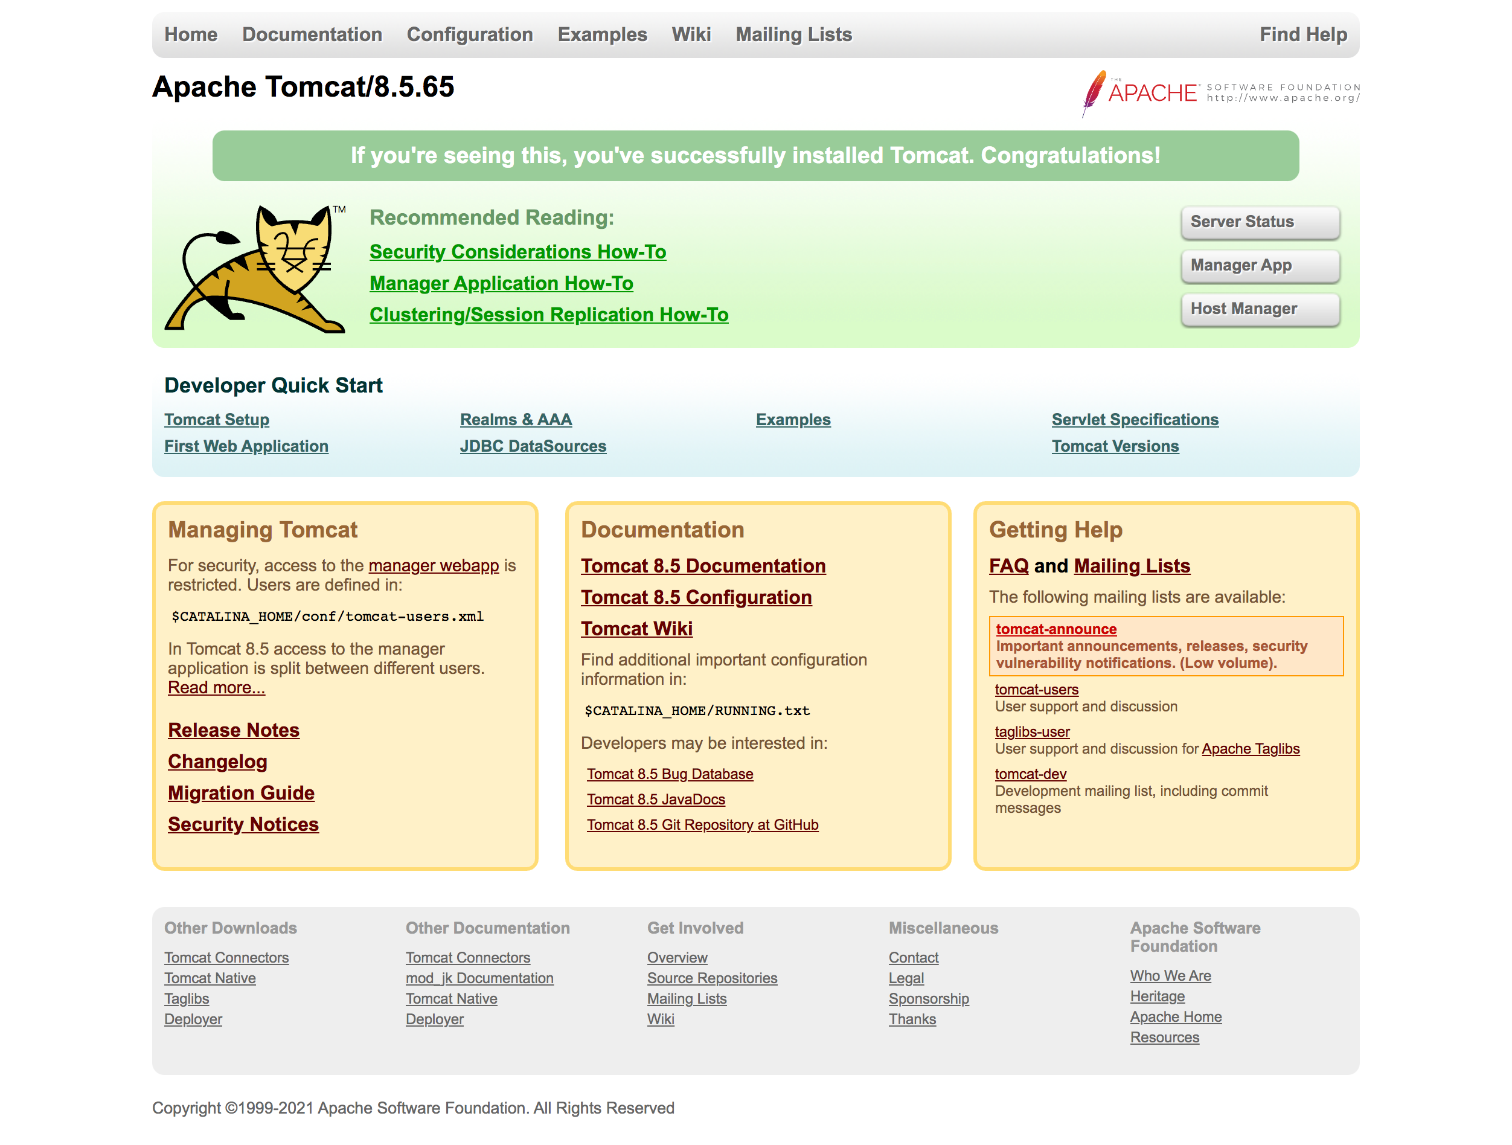
Task: Open Who We Are footer link
Action: pyautogui.click(x=1170, y=975)
